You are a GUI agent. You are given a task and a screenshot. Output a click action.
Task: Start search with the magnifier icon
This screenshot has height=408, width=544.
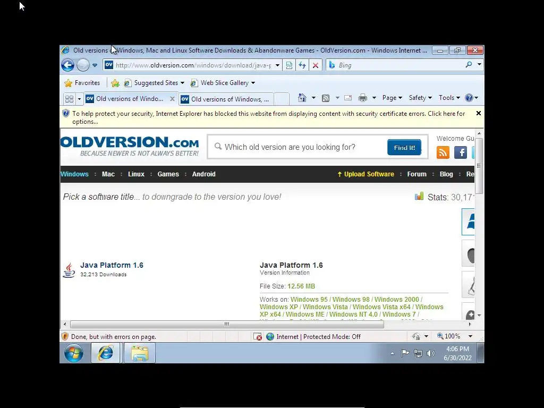(469, 64)
